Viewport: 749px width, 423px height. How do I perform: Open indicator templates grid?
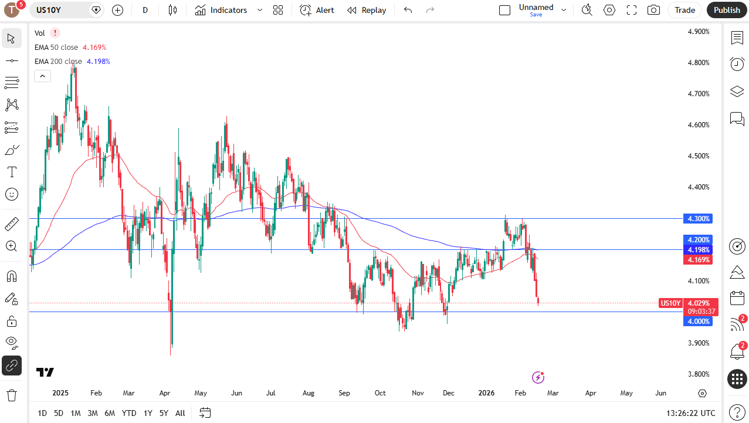click(x=278, y=10)
